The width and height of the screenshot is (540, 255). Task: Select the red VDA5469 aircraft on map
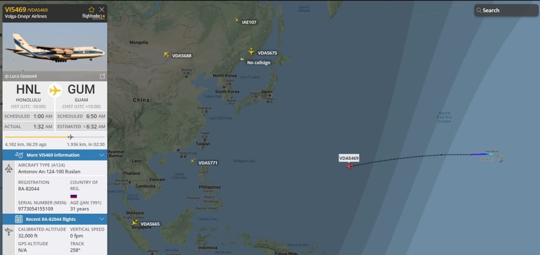click(349, 166)
